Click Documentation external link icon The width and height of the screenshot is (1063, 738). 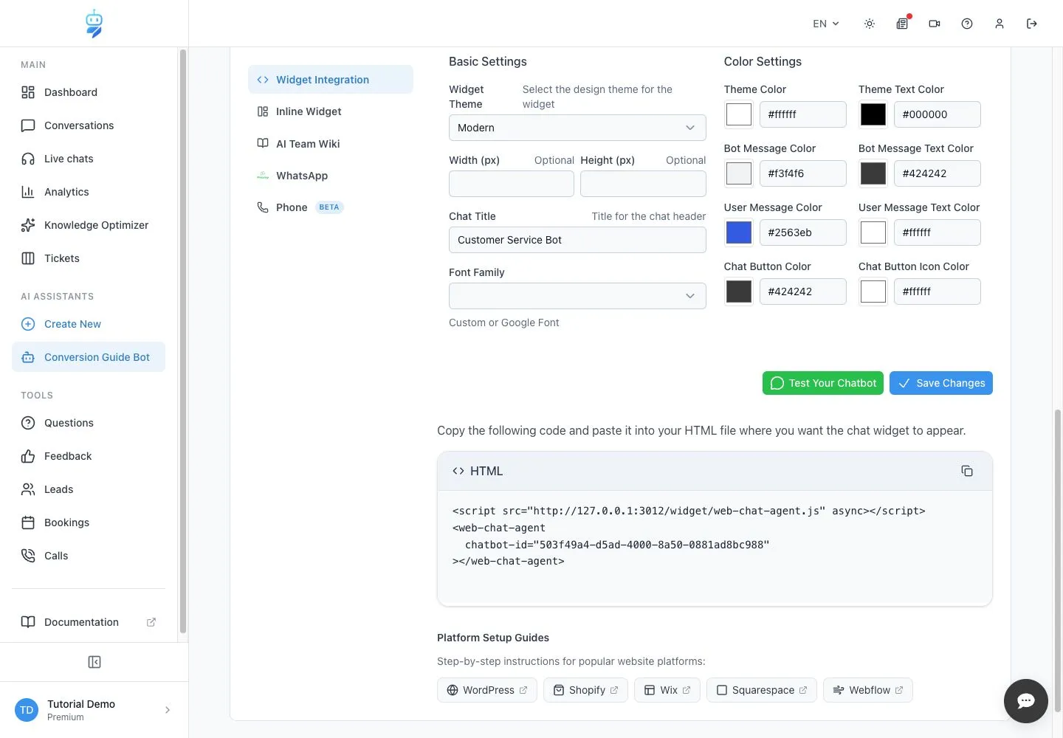coord(151,622)
